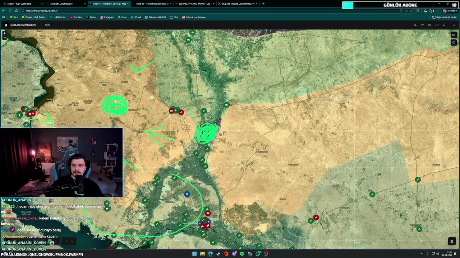The image size is (460, 258).
Task: Zoom in with the map plus button
Action: click(x=4, y=33)
